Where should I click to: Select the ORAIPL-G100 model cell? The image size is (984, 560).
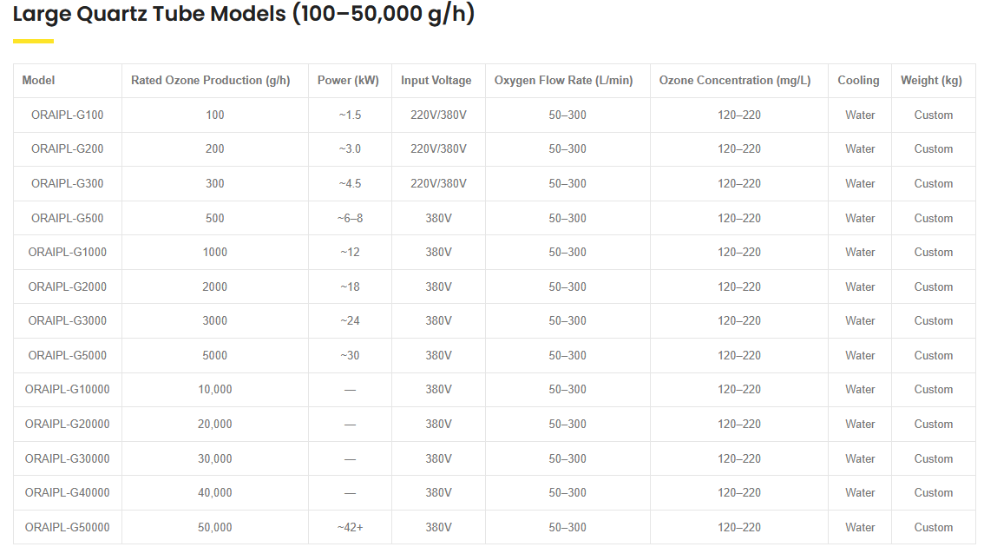[x=68, y=115]
